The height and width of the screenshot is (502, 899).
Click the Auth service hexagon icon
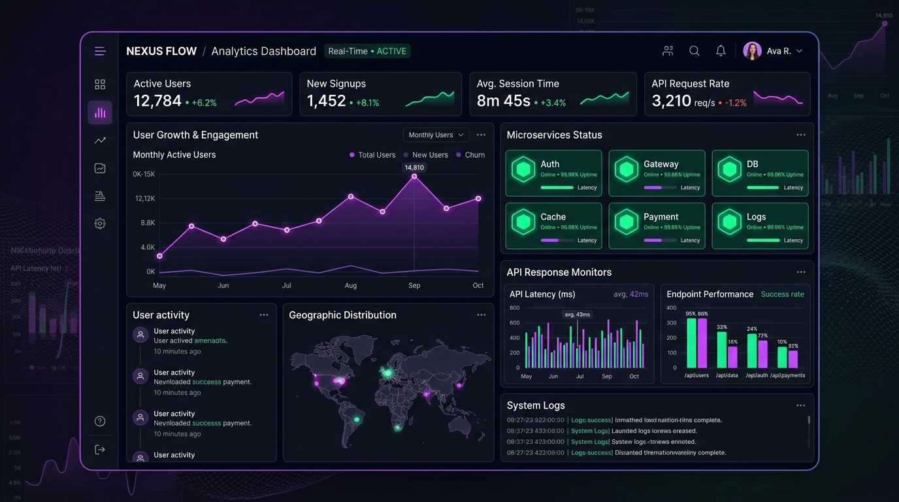click(523, 170)
